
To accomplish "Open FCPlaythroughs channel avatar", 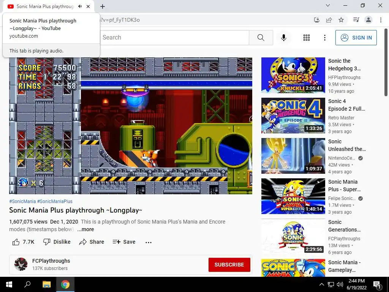I will (21, 264).
